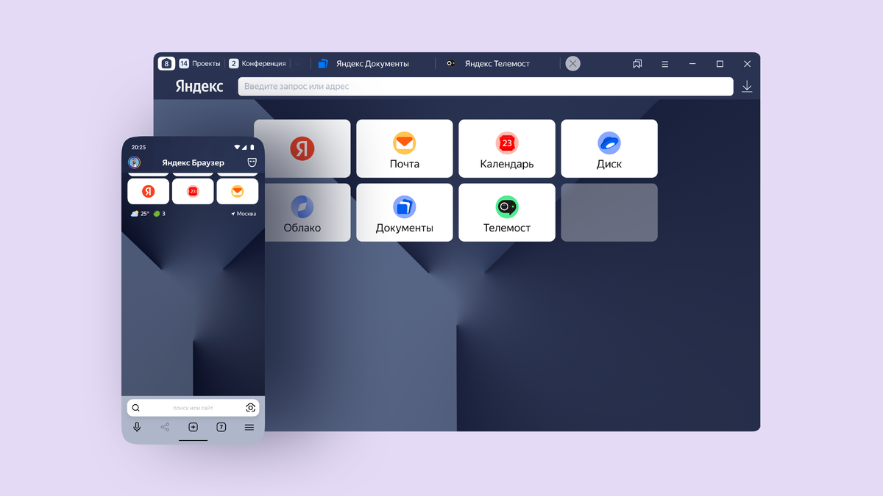Open the mail tile on phone
The image size is (883, 496).
point(237,191)
